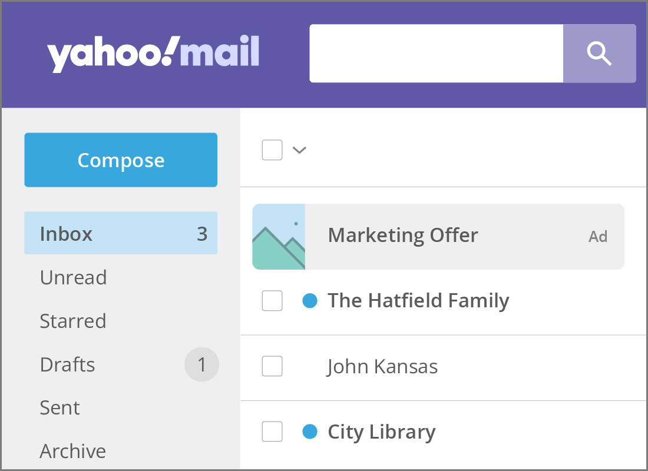
Task: Select the John Kansas email checkbox
Action: coord(272,367)
